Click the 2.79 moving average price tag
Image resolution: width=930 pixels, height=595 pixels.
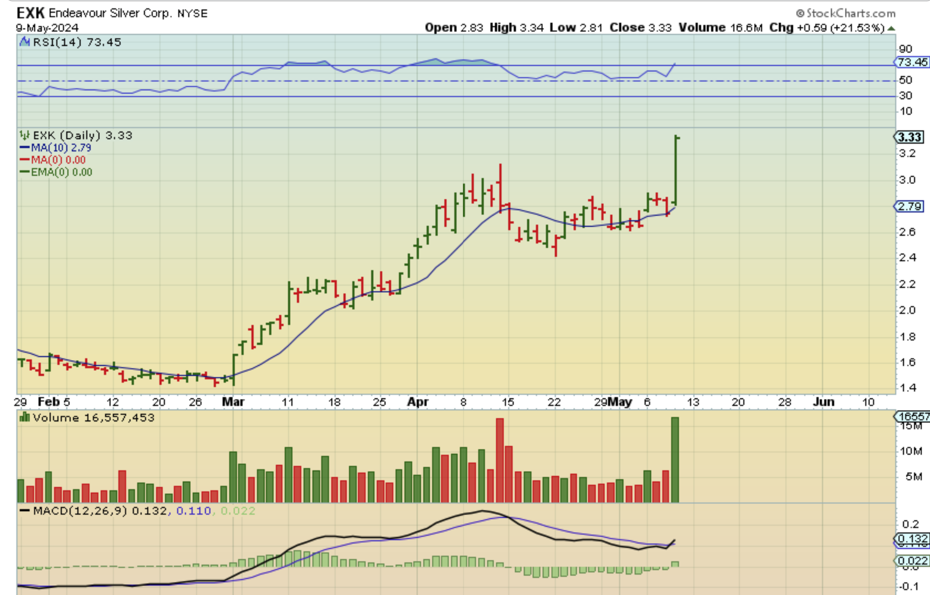pos(909,206)
